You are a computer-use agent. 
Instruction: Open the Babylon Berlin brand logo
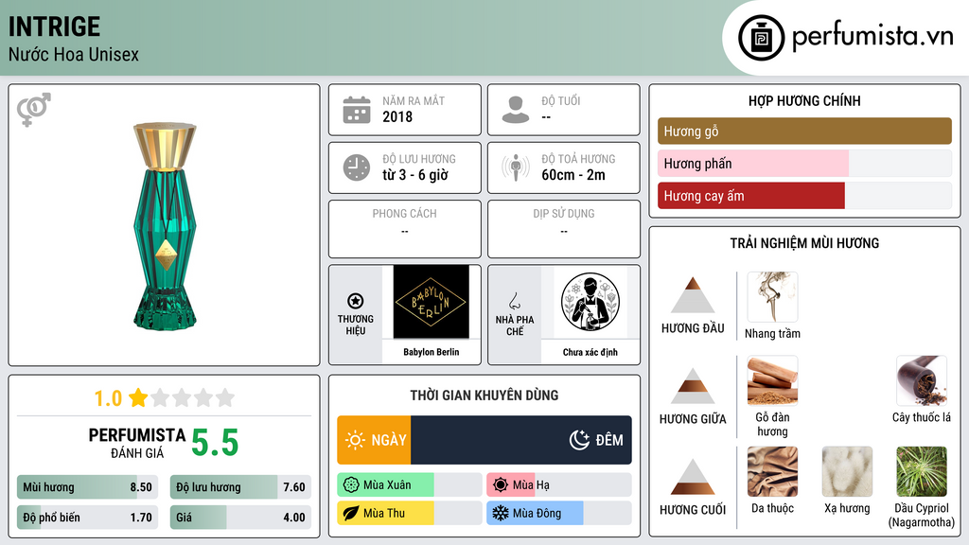tap(432, 302)
